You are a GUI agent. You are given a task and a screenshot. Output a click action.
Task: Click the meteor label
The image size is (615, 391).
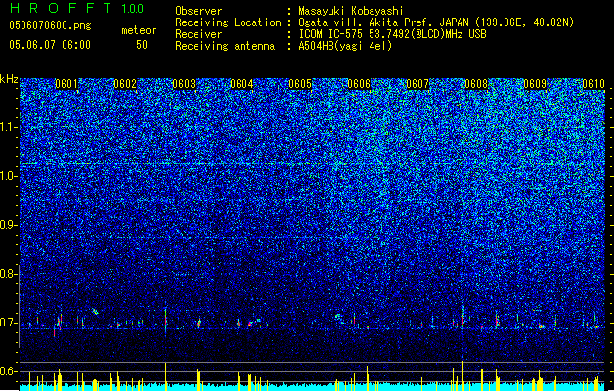click(139, 30)
